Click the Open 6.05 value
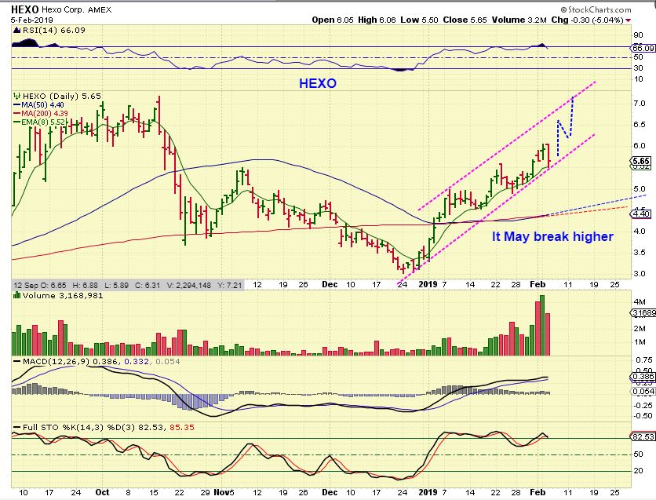The width and height of the screenshot is (656, 500). tap(333, 20)
